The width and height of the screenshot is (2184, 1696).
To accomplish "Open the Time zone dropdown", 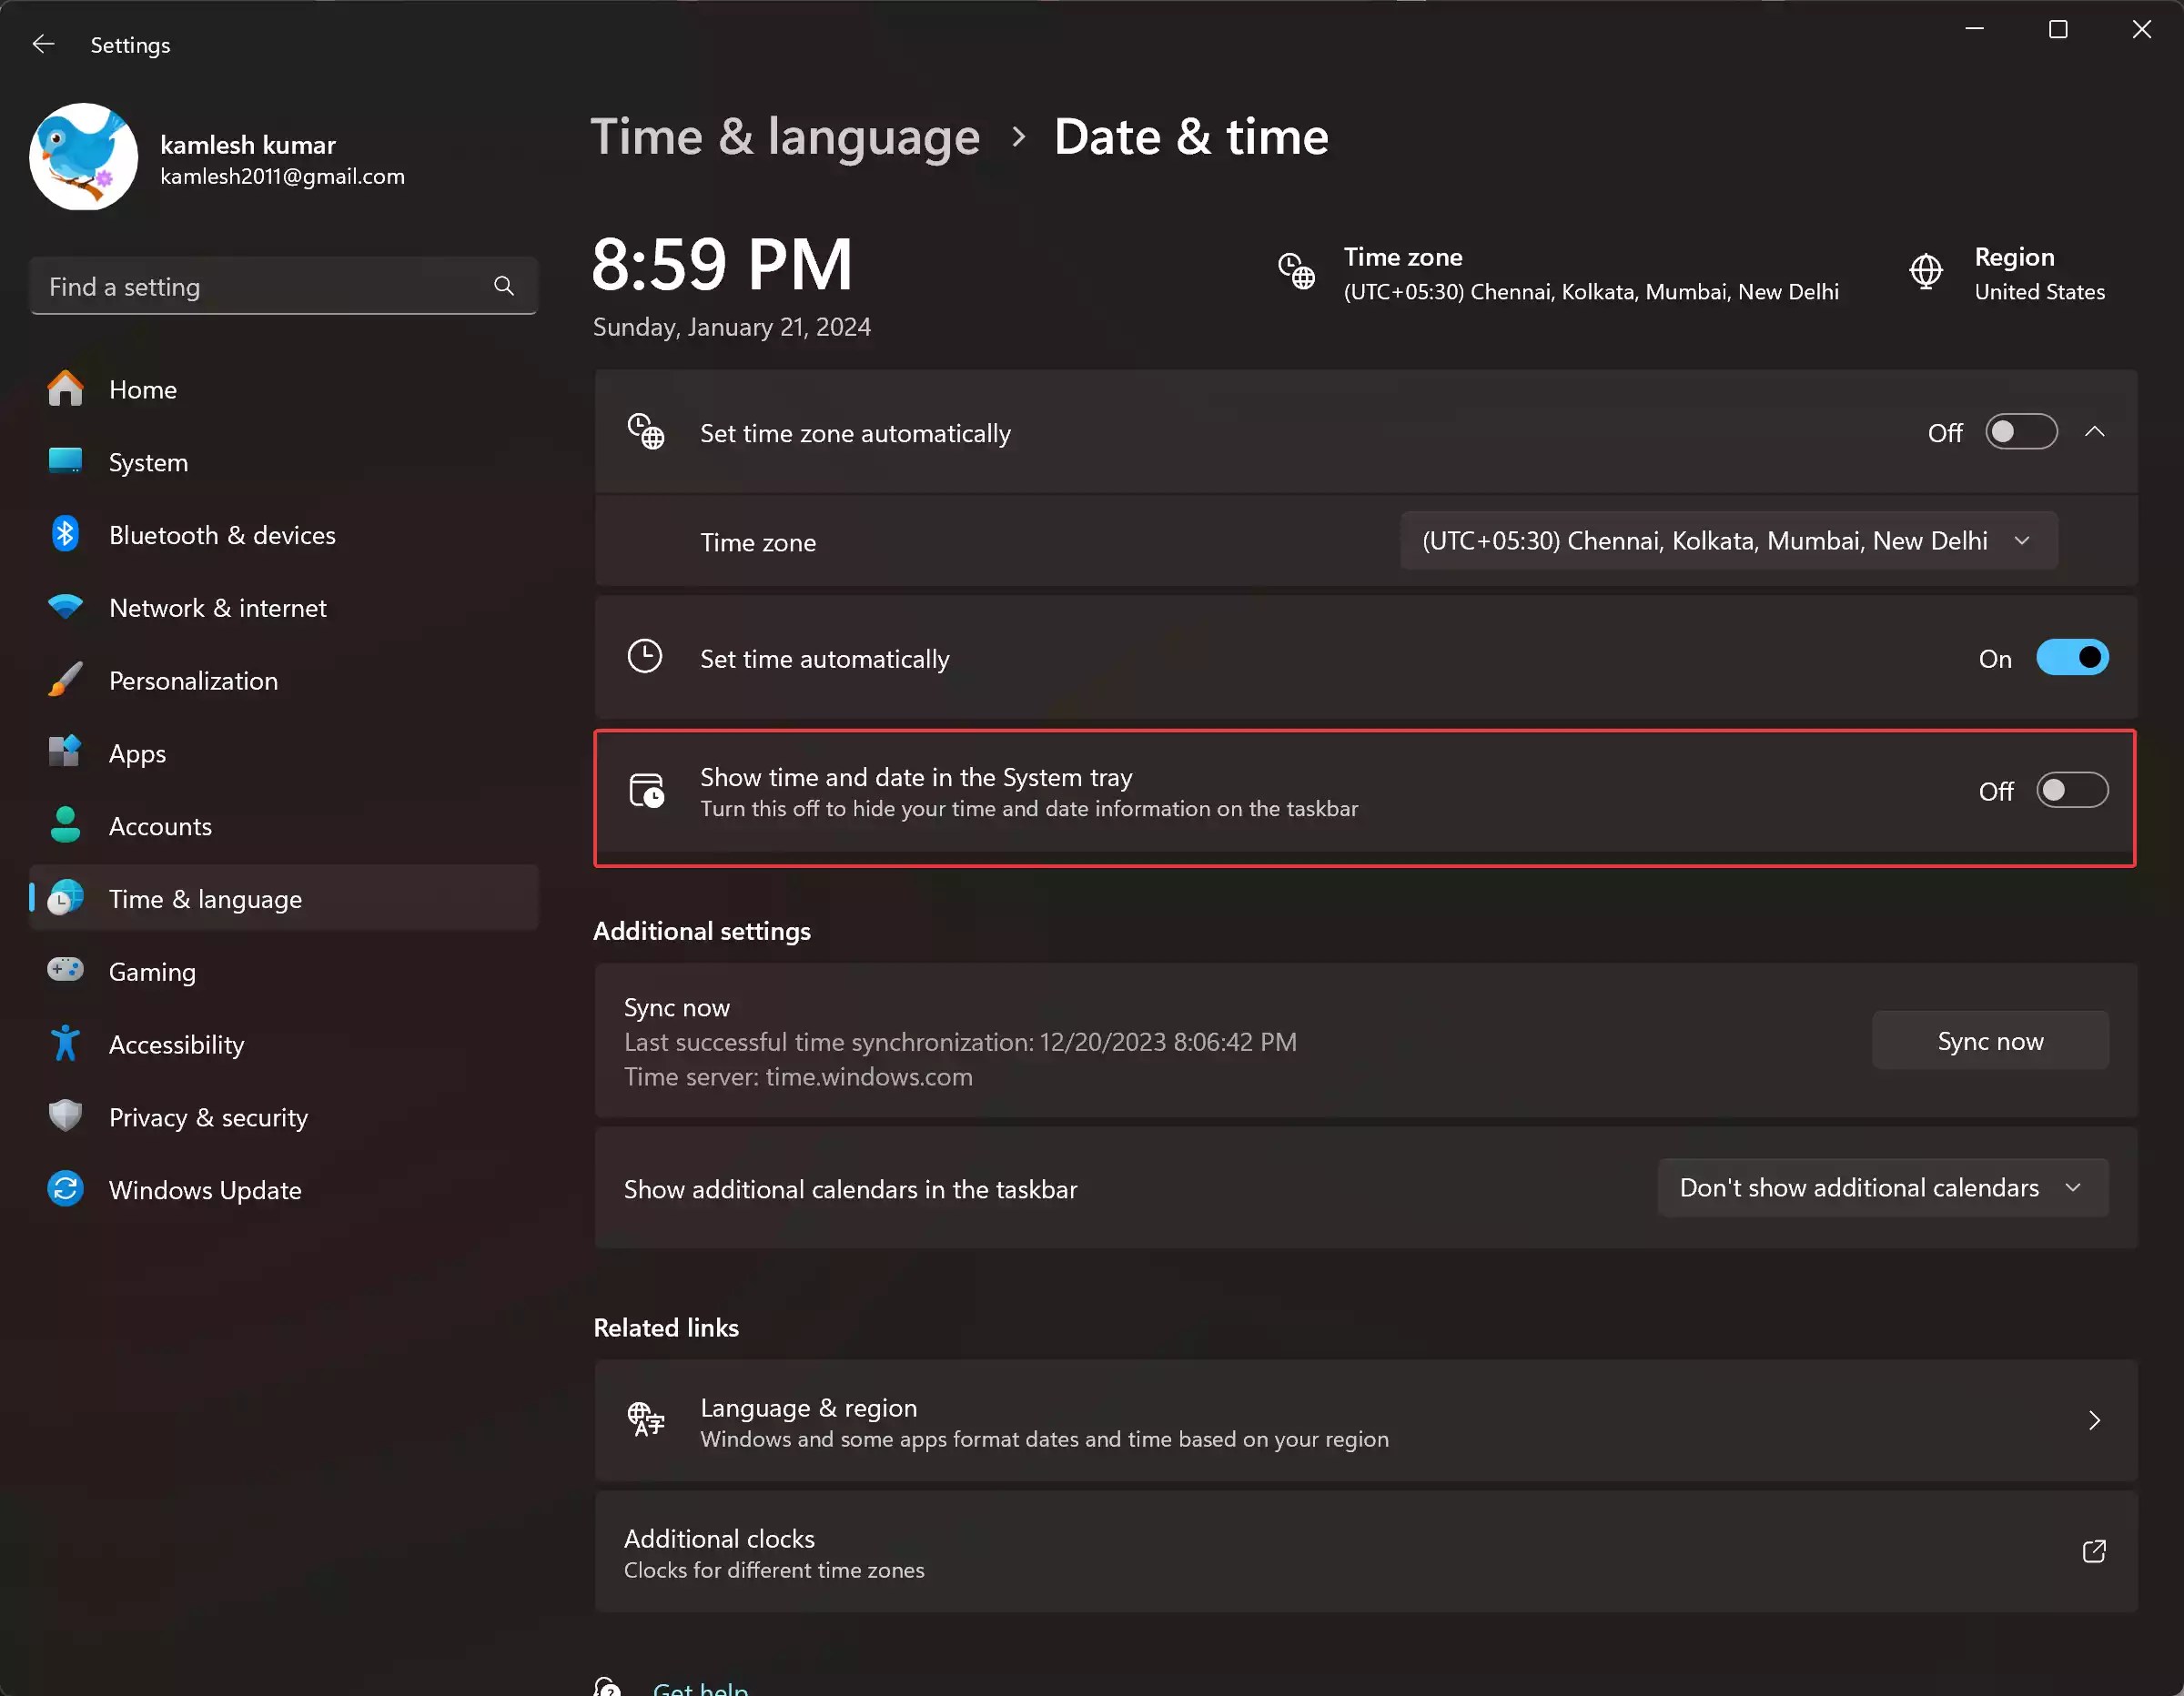I will coord(1728,541).
